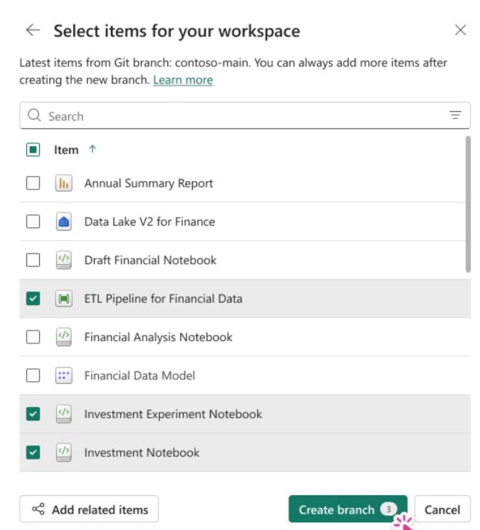This screenshot has height=530, width=480.
Task: Enable the Financial Analysis Notebook checkbox
Action: click(x=33, y=337)
